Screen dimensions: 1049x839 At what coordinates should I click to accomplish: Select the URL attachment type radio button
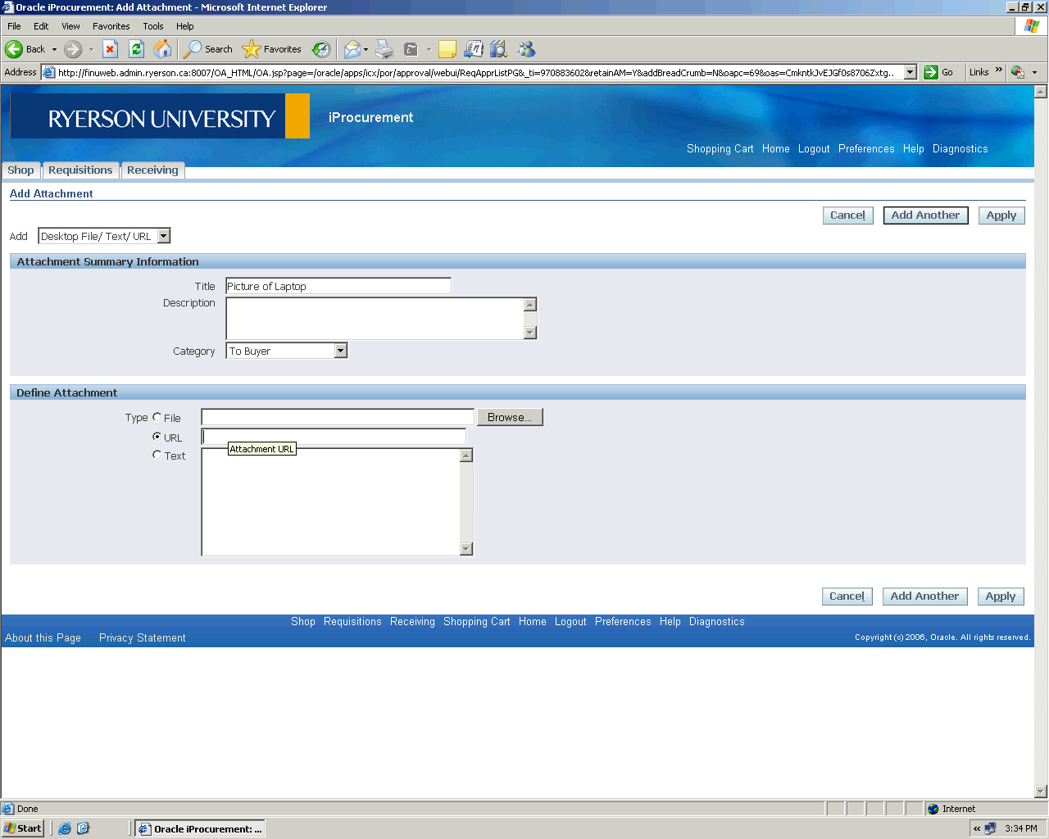click(157, 437)
